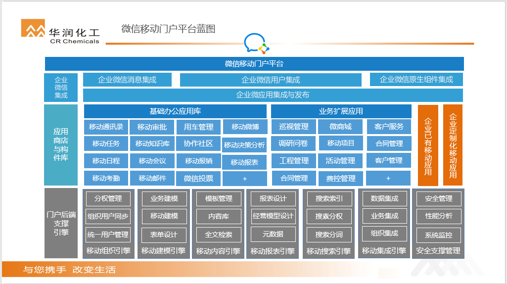Select the footer slogan 与您携手 改变生活

[69, 270]
